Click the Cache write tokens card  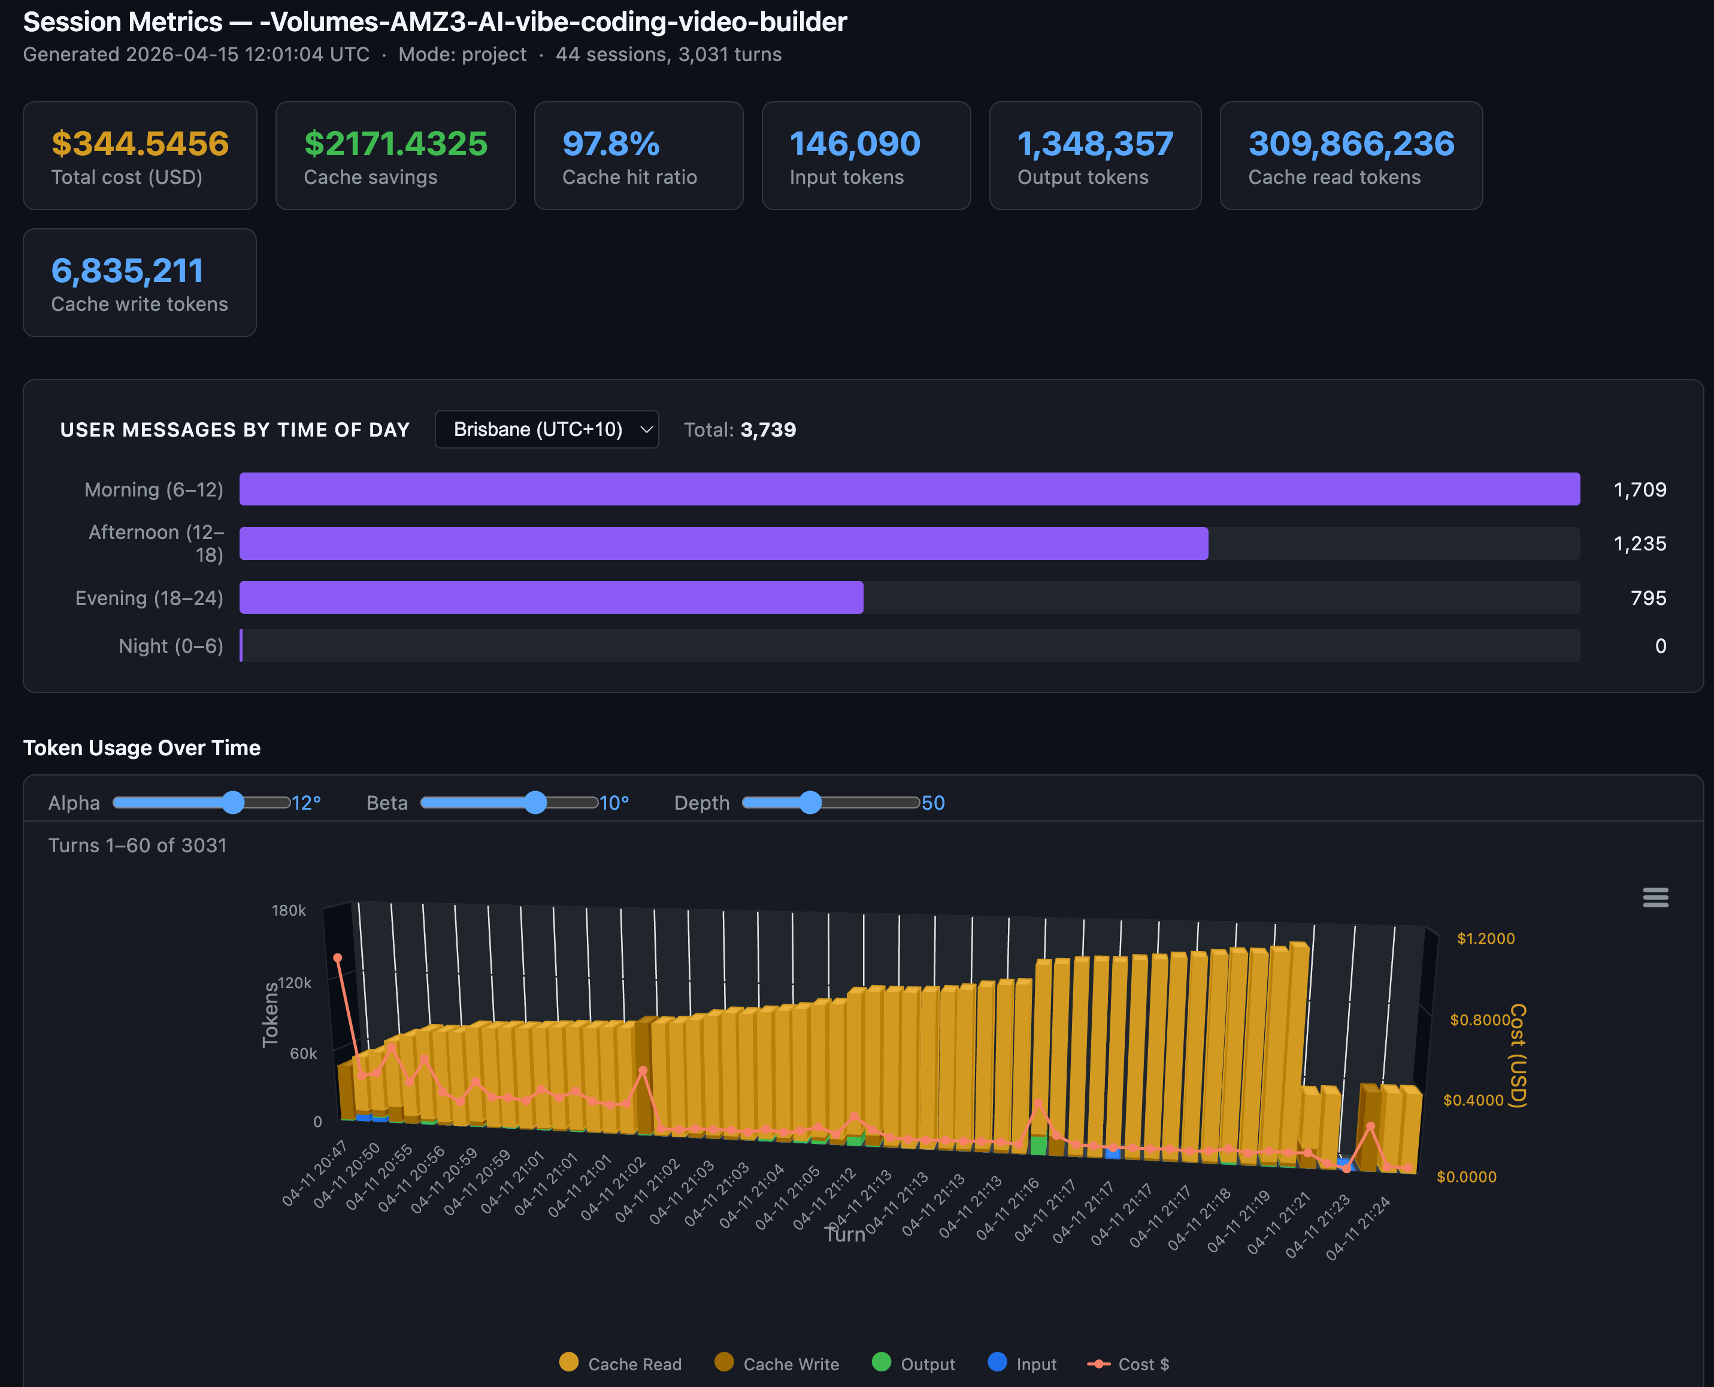point(140,283)
